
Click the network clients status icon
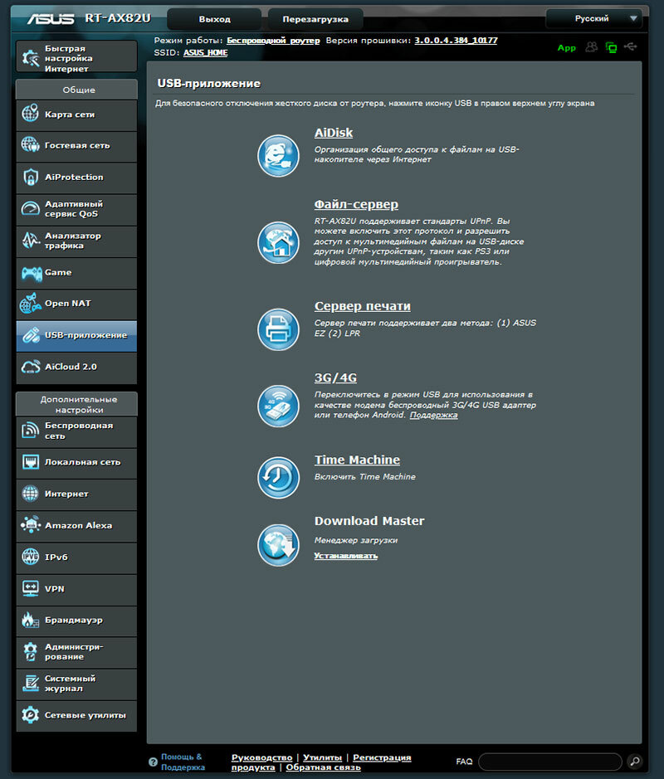(x=612, y=47)
